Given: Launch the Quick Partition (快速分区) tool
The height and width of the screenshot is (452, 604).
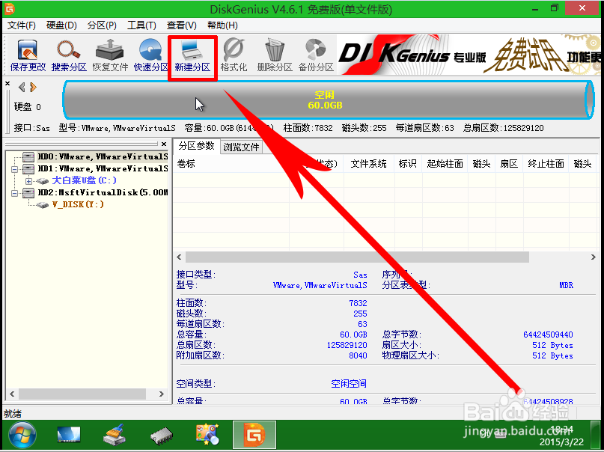Looking at the screenshot, I should (x=151, y=56).
